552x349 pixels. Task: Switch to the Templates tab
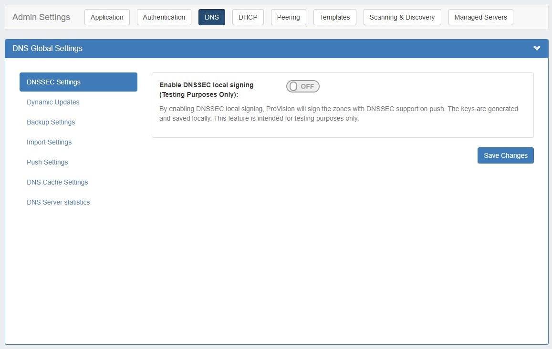pos(334,17)
